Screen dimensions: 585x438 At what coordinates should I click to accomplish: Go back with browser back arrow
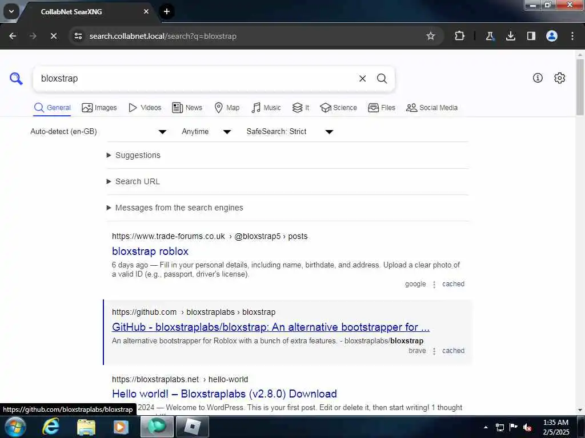[13, 36]
